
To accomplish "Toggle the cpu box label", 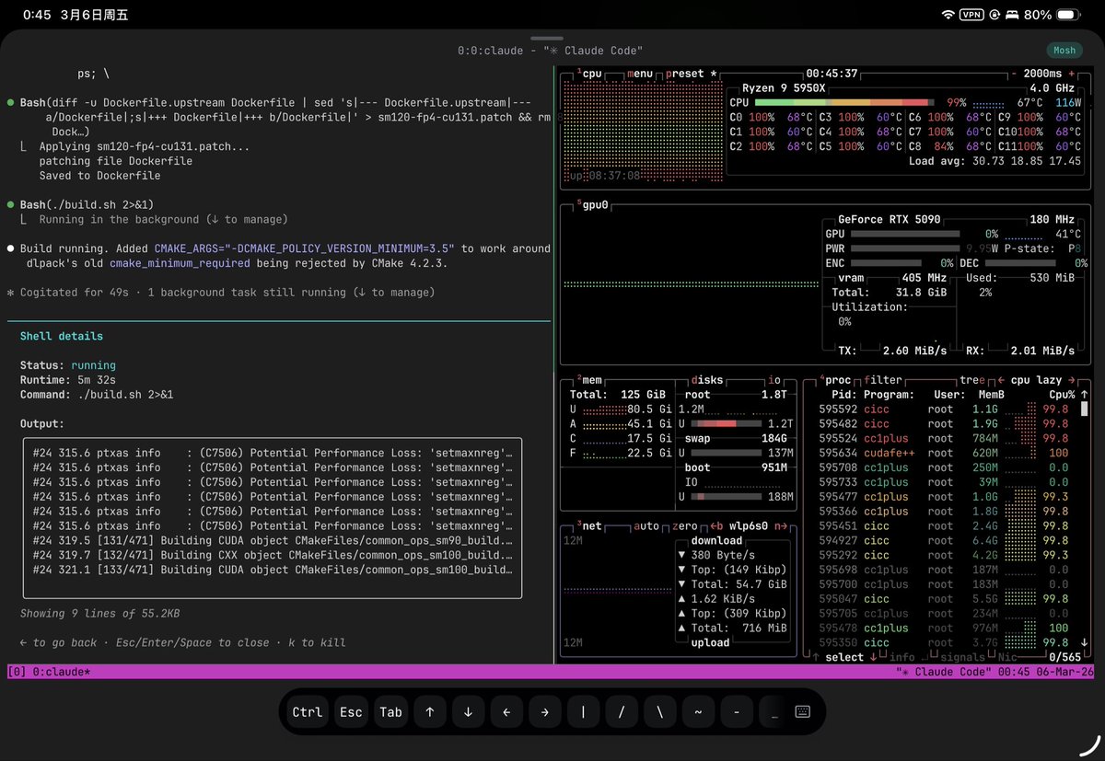I will tap(591, 74).
